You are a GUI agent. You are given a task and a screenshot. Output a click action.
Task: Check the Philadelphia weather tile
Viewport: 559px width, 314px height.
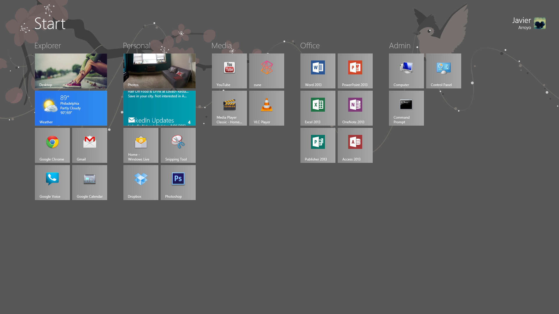pos(71,108)
